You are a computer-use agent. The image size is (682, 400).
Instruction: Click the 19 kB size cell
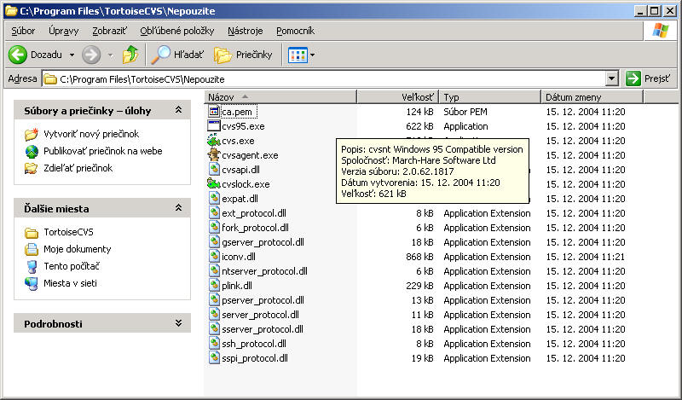point(422,358)
